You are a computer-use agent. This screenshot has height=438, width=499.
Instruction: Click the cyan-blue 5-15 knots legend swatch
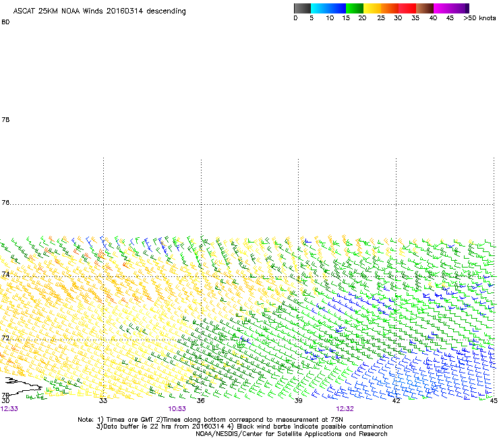pyautogui.click(x=328, y=8)
